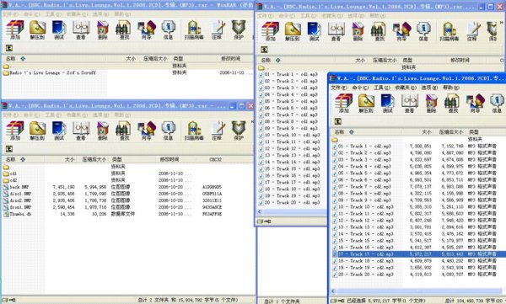Click 解压到 (Extract to) in the window listing back.BMP
Viewport: 506px width, 304px height.
coord(37,131)
